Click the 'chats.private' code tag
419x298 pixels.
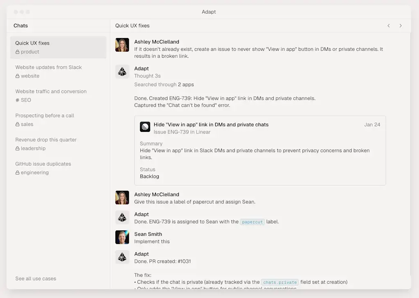click(x=280, y=282)
